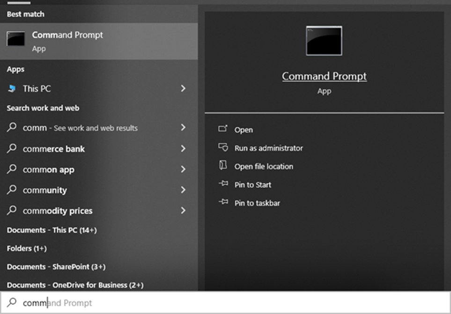Select comm - See work and web results
Viewport: 451px width, 314px height.
[99, 128]
